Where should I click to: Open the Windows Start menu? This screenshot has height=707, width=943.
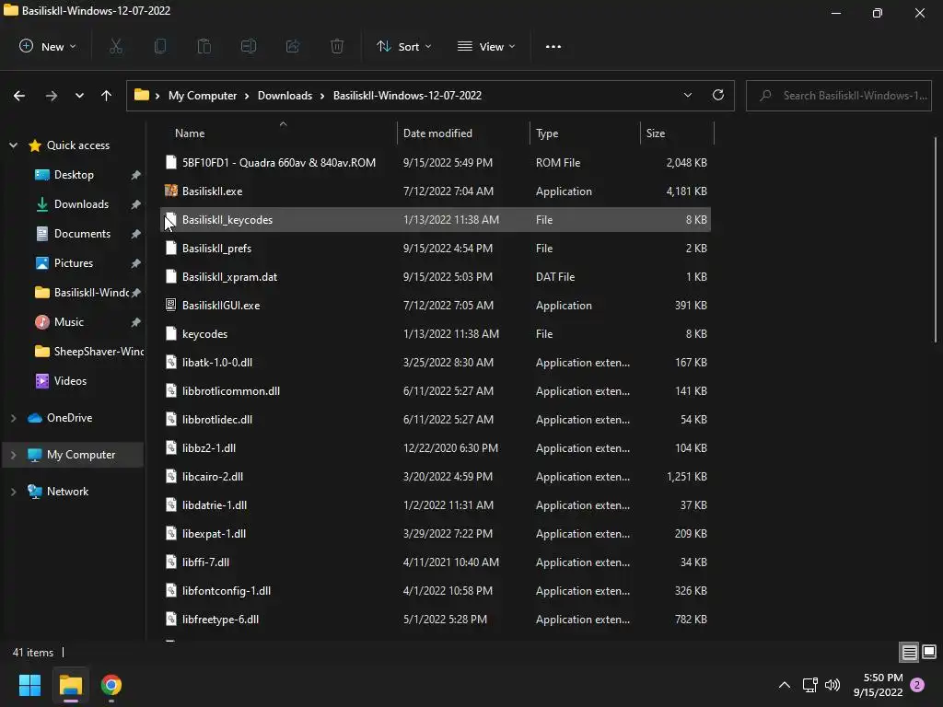[x=30, y=685]
